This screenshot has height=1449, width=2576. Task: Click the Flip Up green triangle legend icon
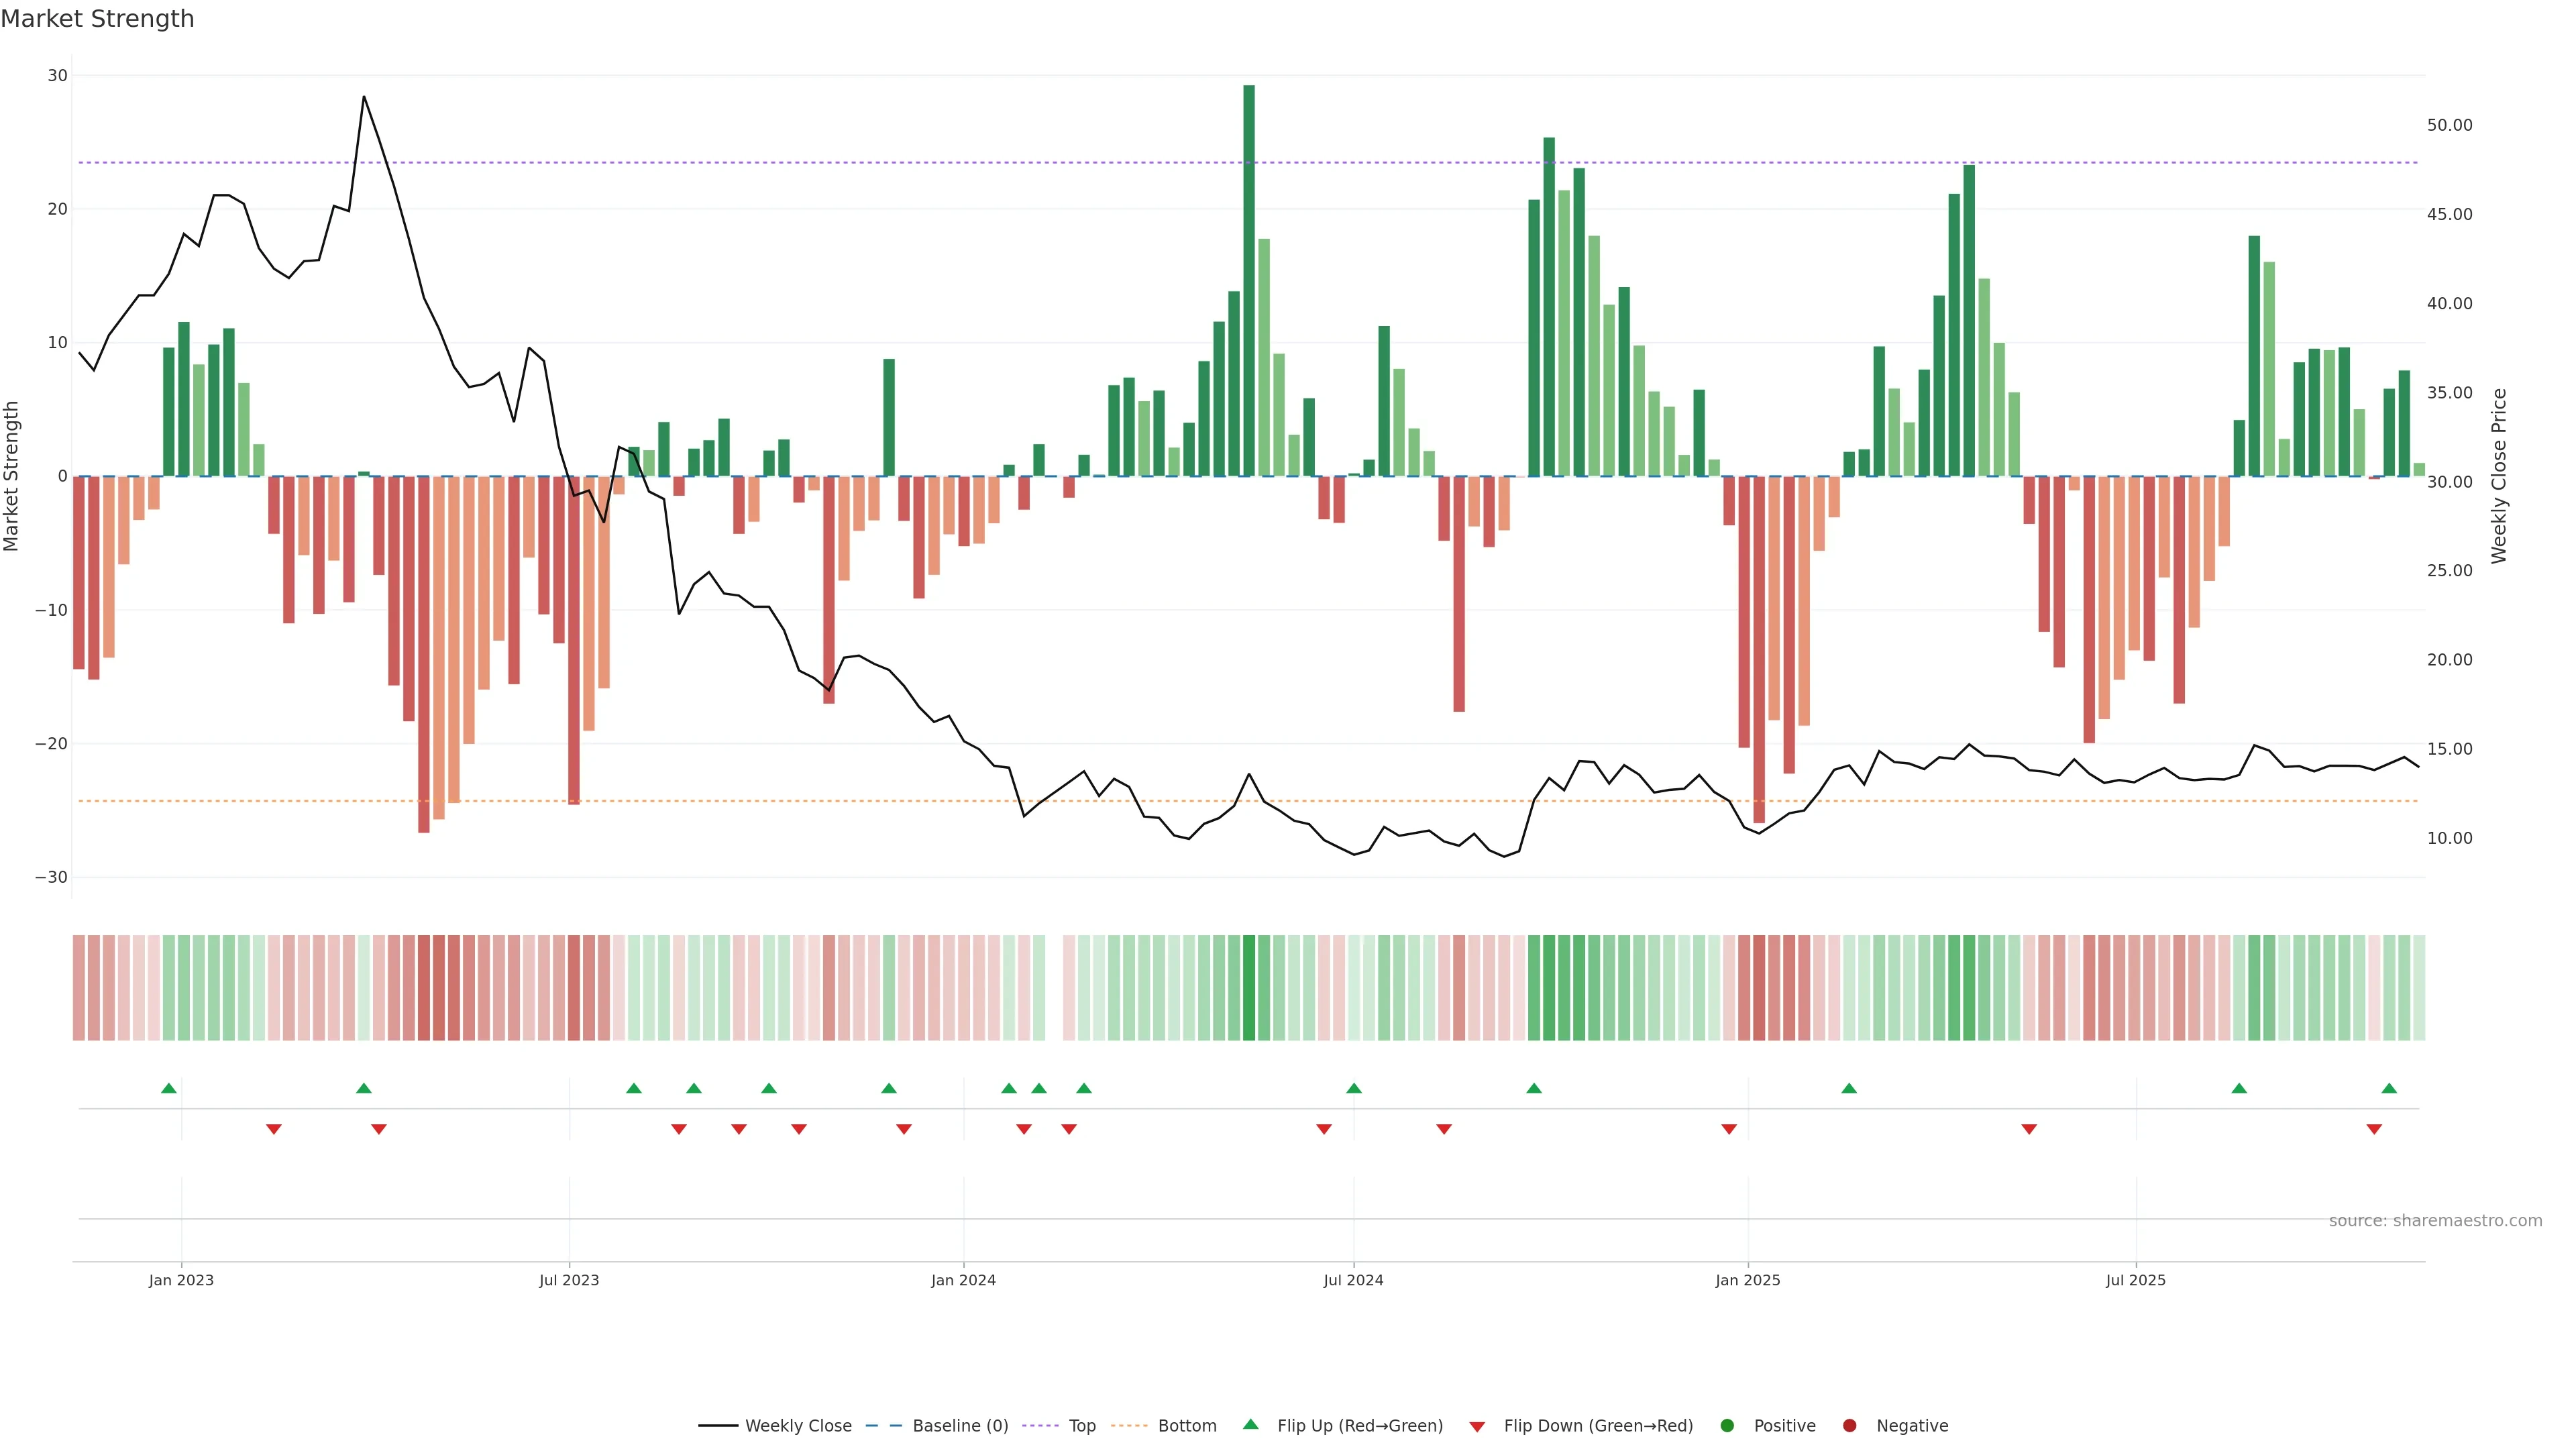coord(1250,1424)
